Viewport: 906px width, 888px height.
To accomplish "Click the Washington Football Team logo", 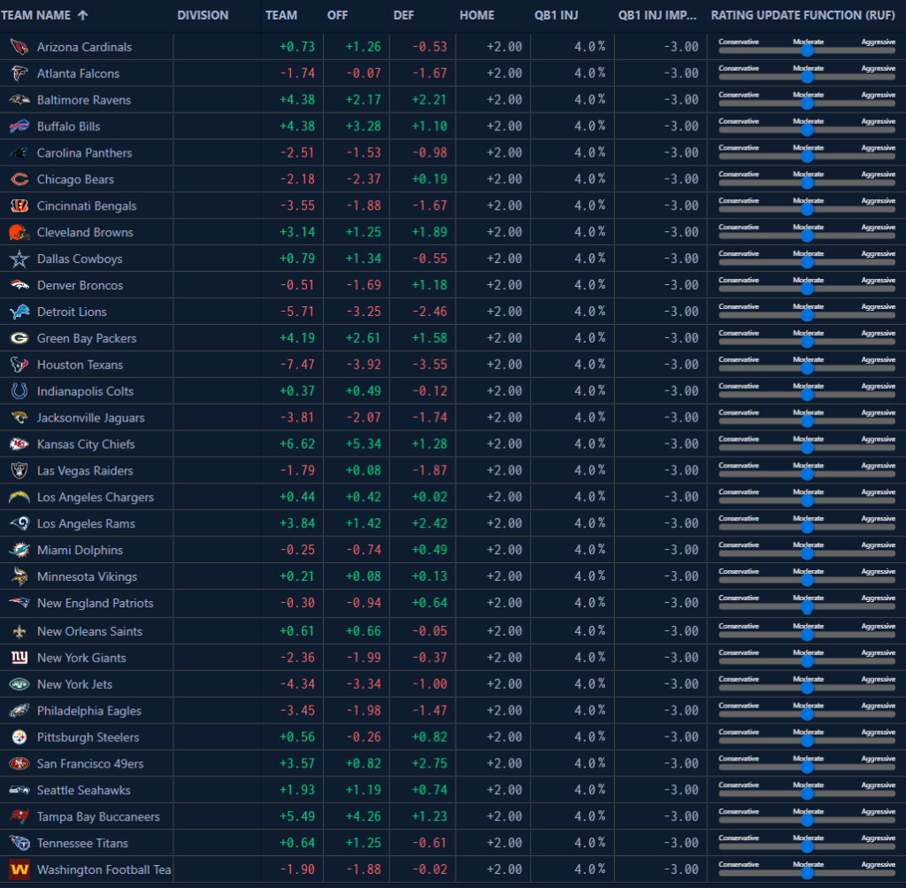I will (x=19, y=869).
